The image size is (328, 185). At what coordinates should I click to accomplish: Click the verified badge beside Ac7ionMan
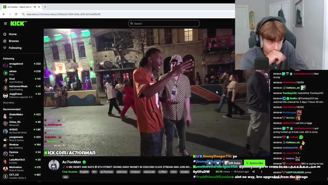pos(84,162)
